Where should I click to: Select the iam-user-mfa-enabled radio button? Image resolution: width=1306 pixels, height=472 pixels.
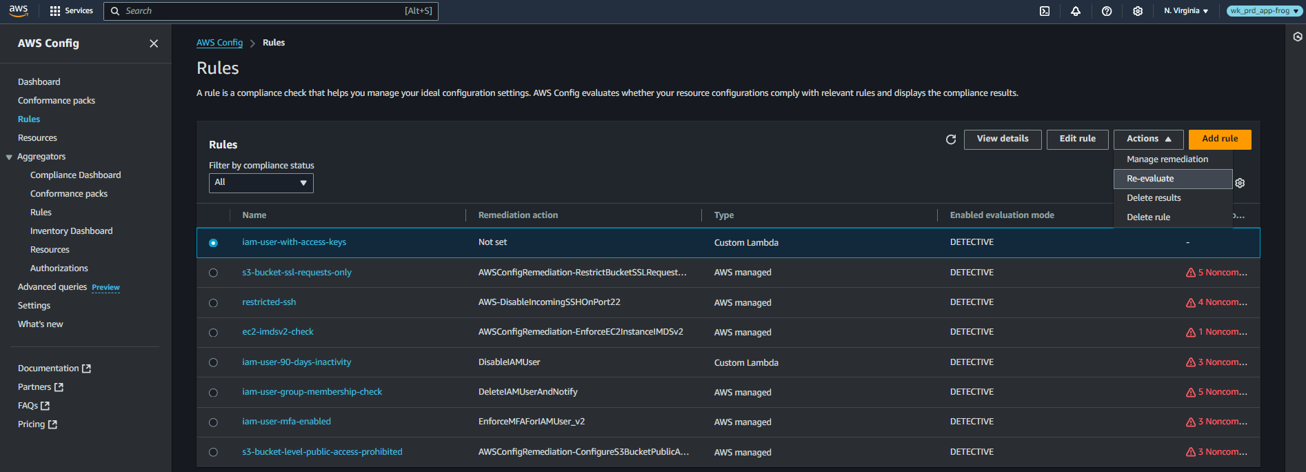[x=213, y=422]
